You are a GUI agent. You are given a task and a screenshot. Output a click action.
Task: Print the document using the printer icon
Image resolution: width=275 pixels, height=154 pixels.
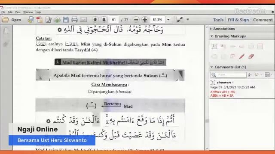coord(74,20)
